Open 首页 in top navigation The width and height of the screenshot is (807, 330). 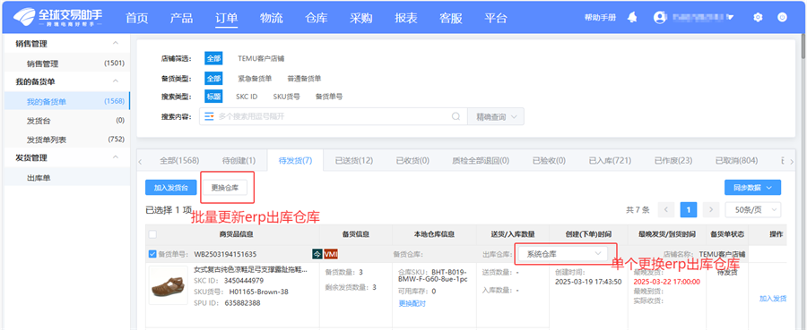137,18
